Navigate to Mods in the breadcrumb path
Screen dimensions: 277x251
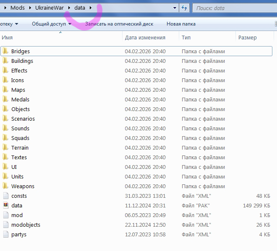tap(18, 8)
